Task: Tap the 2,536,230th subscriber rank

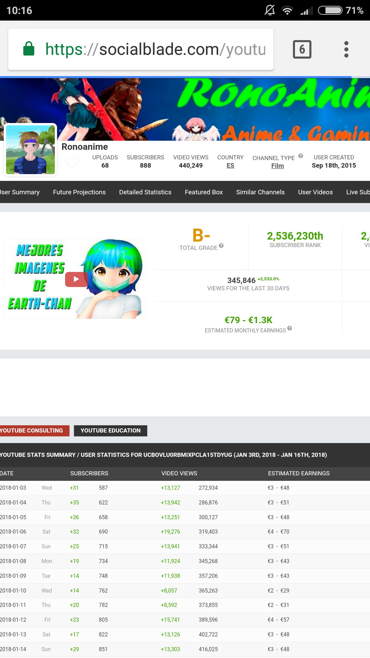Action: point(295,236)
